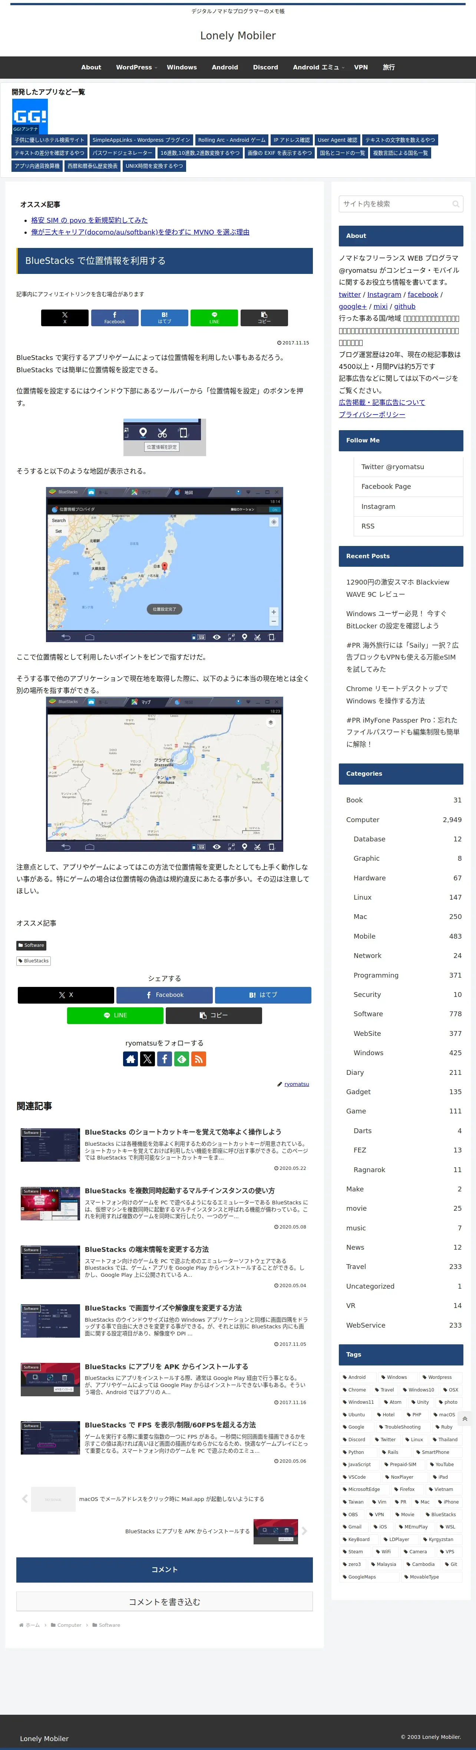Screen dimensions: 476x1750
Task: Click Software in breadcrumb
Action: (x=109, y=1625)
